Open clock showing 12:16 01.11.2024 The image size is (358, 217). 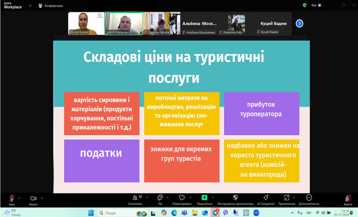point(342,213)
